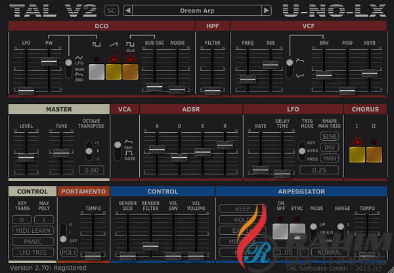Viewport: 394px width, 273px height.
Task: Click the 'Version 2.70: Registered' status text
Action: click(48, 268)
